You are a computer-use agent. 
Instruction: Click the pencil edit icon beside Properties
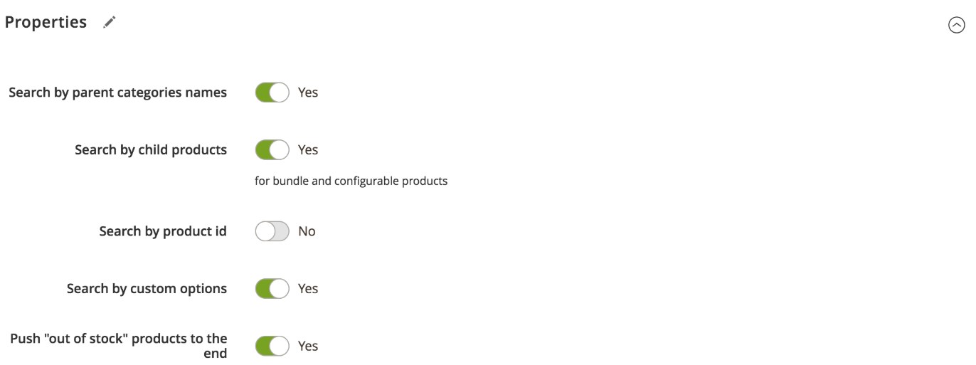click(109, 23)
